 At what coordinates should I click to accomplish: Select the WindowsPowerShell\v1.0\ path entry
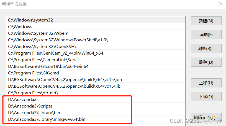96,40
